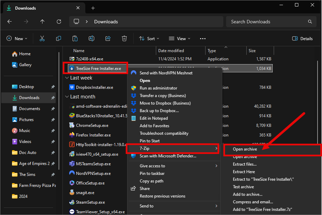Select Copy as path
Viewport: 322px width, 215px height.
click(174, 181)
